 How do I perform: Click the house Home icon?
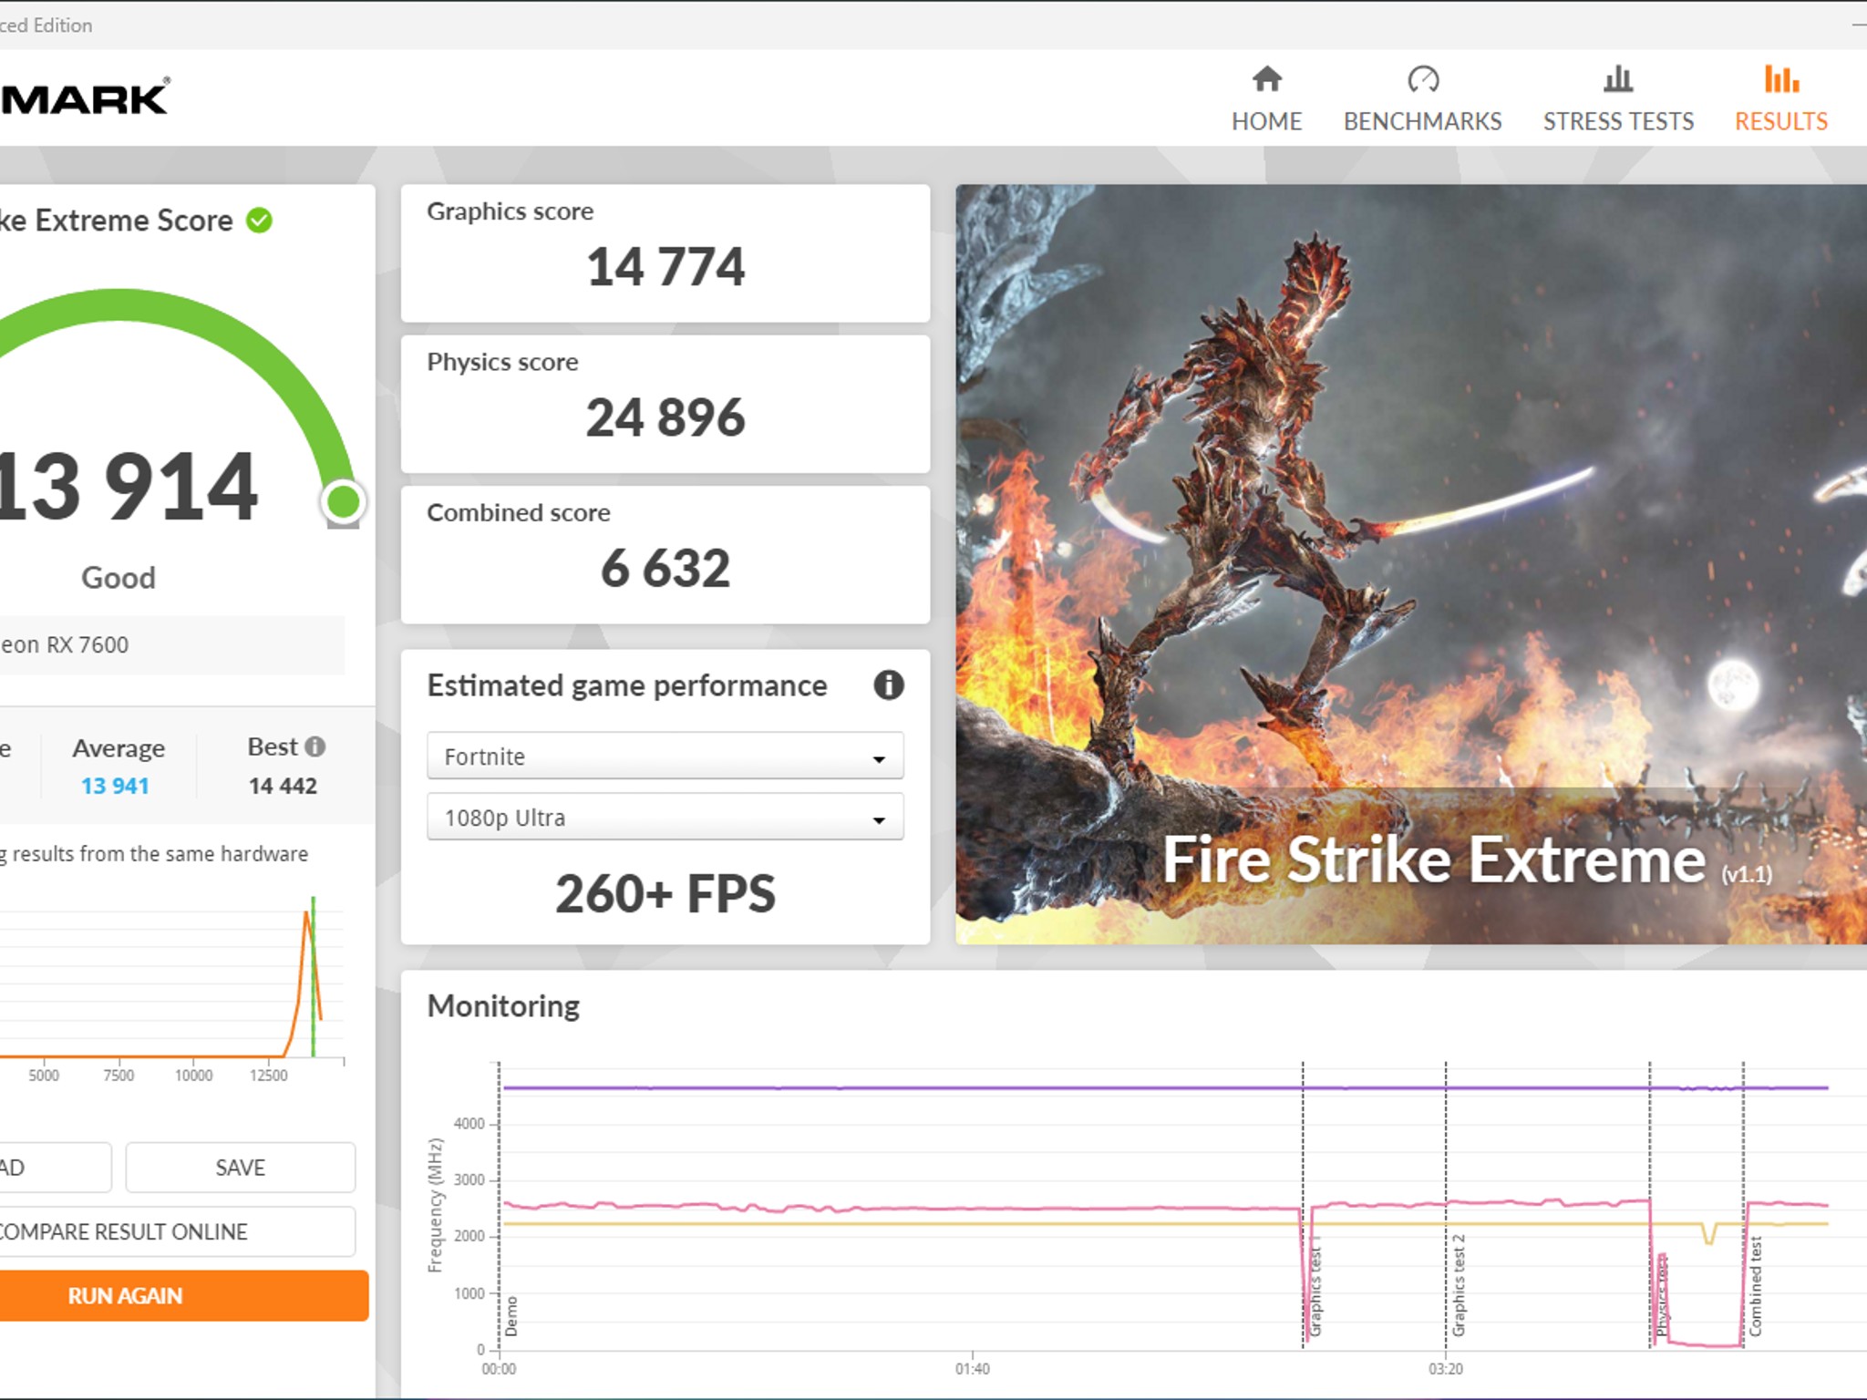pos(1267,79)
